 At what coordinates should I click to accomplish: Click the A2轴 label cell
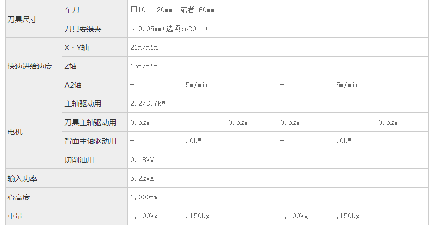pos(73,85)
